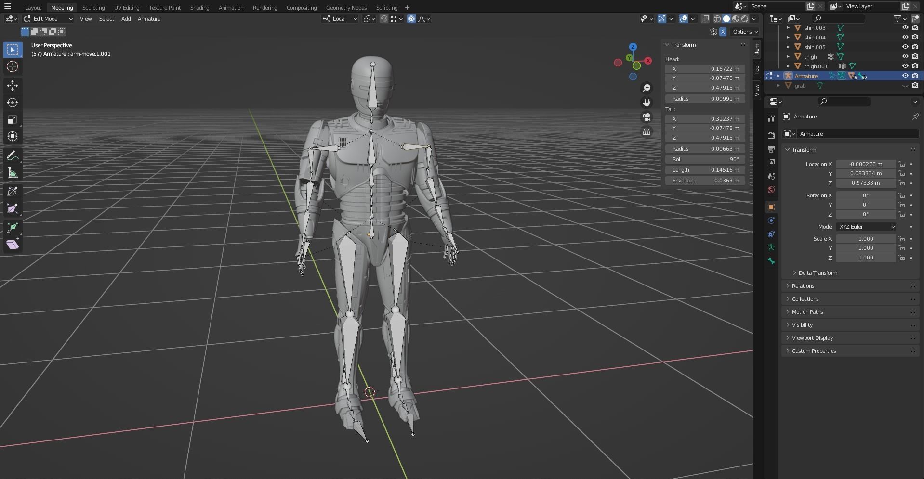Screen dimensions: 924x479
Task: Open the Options dropdown
Action: point(745,32)
